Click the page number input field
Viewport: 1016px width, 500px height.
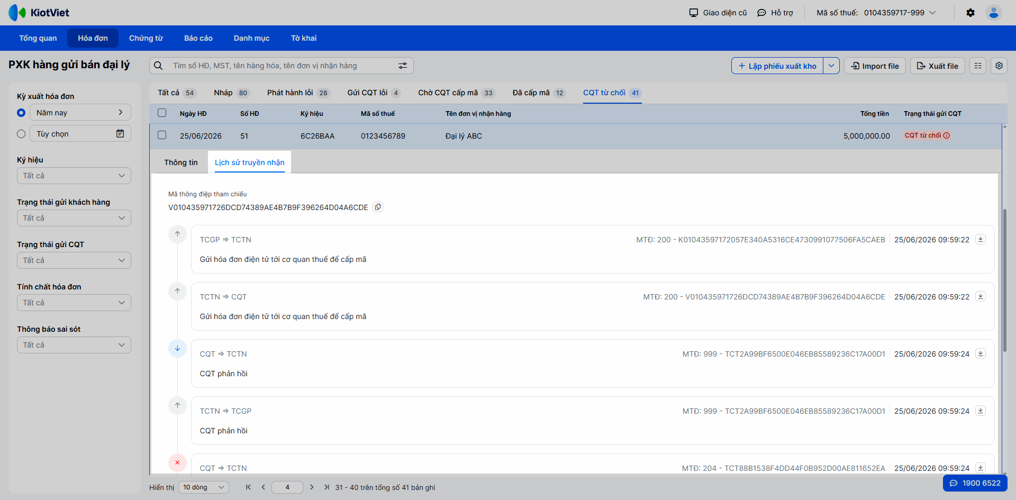click(x=287, y=487)
